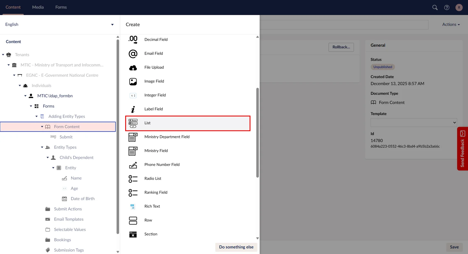Switch to the Forms tab
Viewport: 468px width, 254px height.
pos(61,7)
